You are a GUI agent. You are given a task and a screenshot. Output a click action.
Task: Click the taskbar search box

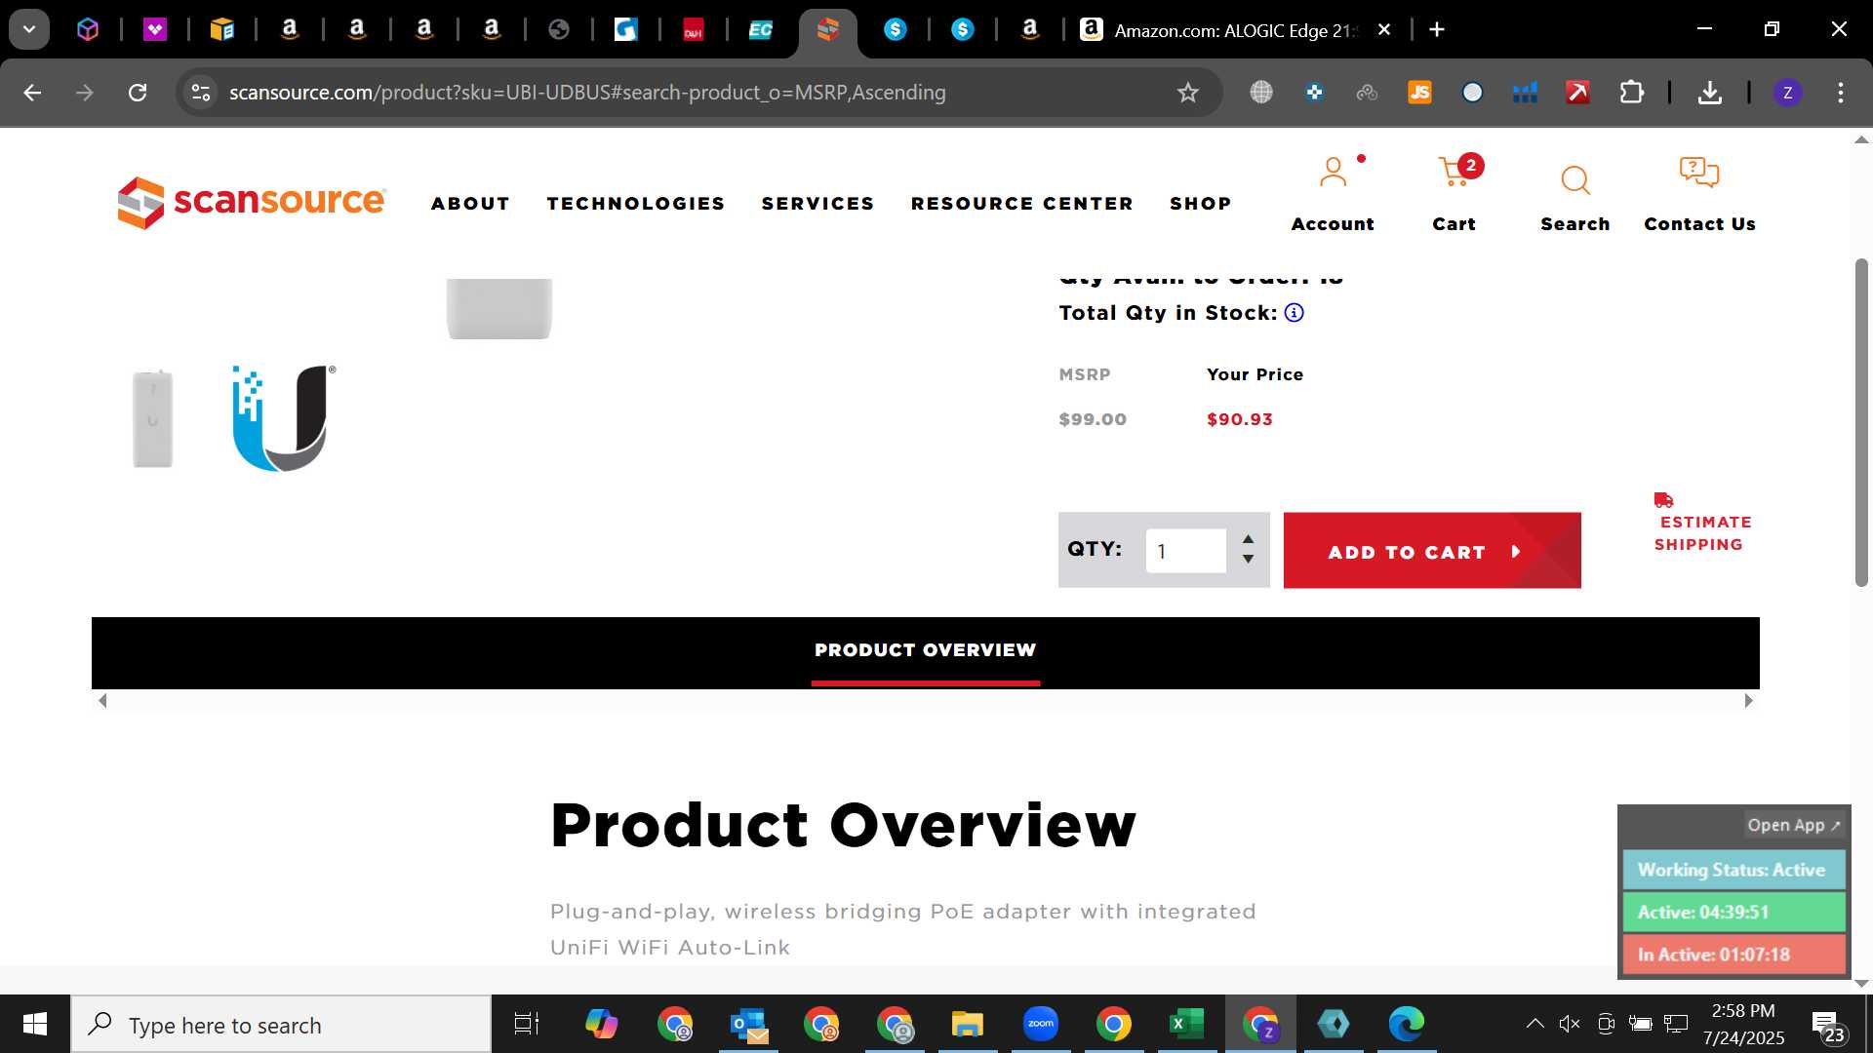coord(281,1025)
